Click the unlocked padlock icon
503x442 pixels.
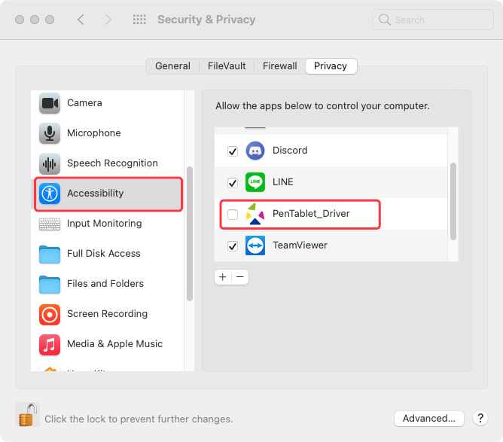pyautogui.click(x=28, y=415)
